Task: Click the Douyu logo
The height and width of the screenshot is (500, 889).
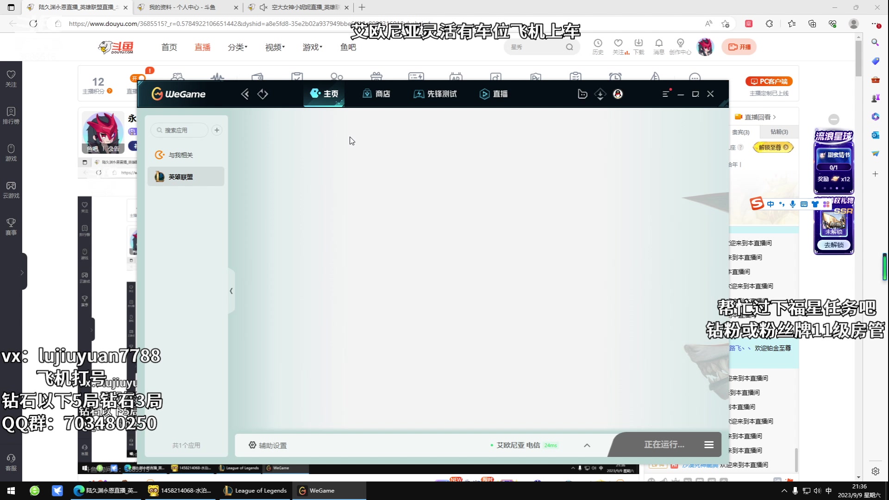Action: [116, 47]
